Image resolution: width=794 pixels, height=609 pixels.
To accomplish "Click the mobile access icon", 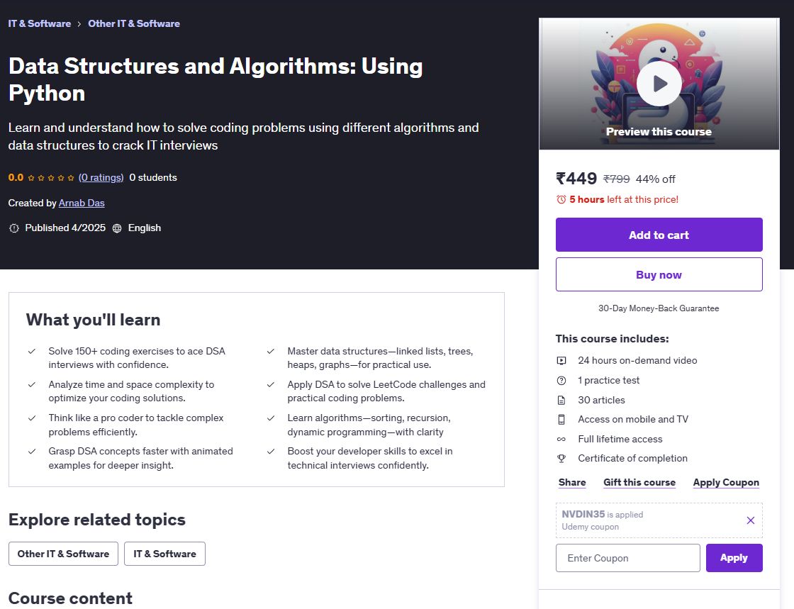I will (x=561, y=419).
